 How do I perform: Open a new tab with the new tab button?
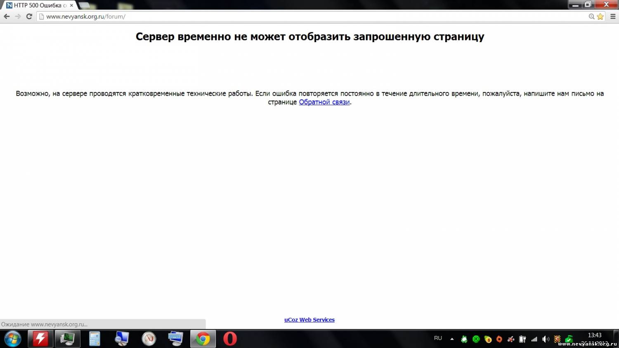pos(85,5)
